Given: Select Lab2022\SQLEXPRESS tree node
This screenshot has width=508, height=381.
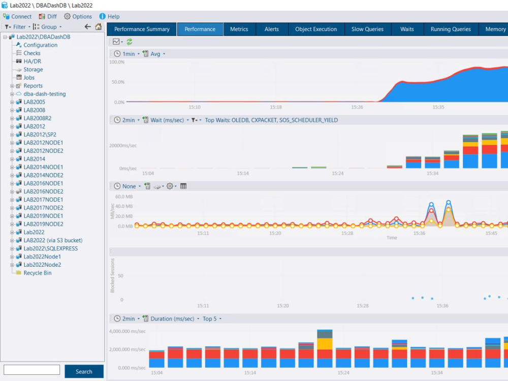Looking at the screenshot, I should 50,248.
